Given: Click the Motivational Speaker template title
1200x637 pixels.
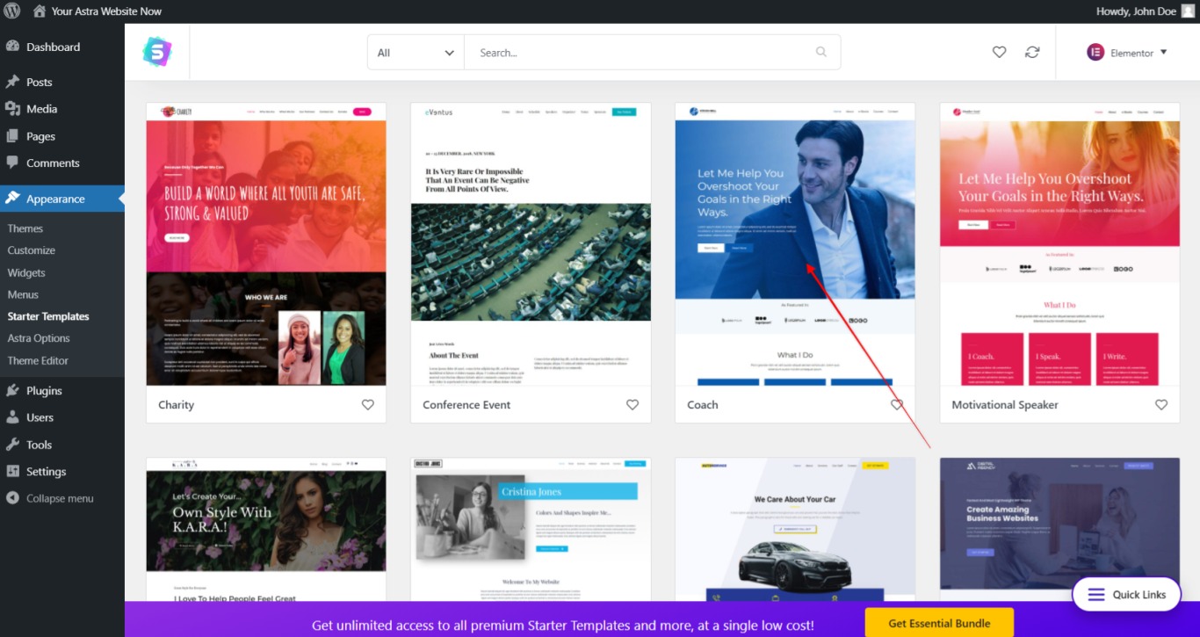Looking at the screenshot, I should pyautogui.click(x=1005, y=405).
